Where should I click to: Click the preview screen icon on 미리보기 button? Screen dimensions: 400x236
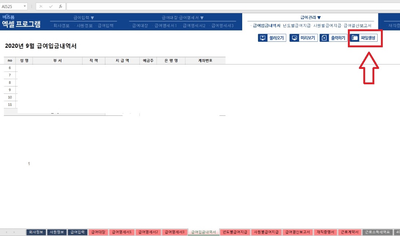pyautogui.click(x=294, y=37)
